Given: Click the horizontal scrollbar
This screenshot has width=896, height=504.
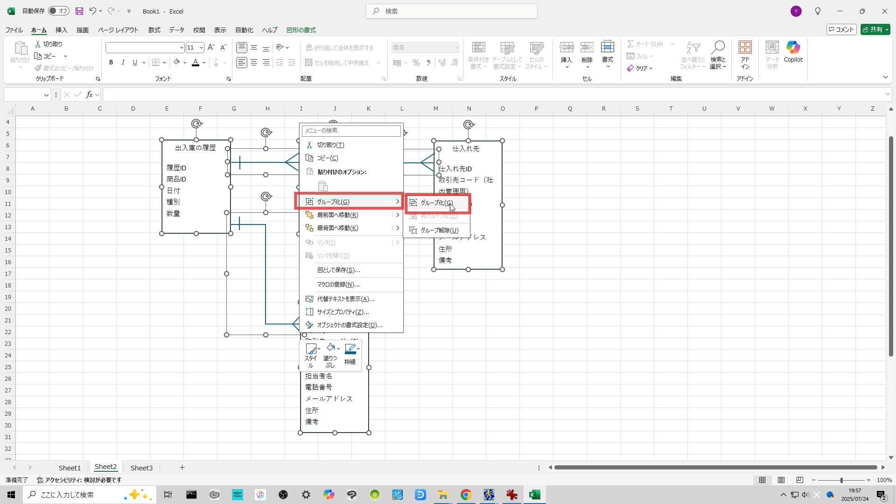Looking at the screenshot, I should pyautogui.click(x=716, y=468).
